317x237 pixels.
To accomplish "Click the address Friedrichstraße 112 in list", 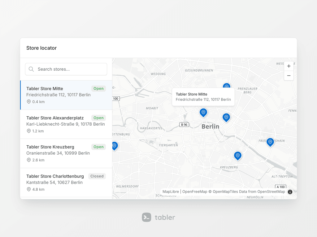I will [59, 95].
